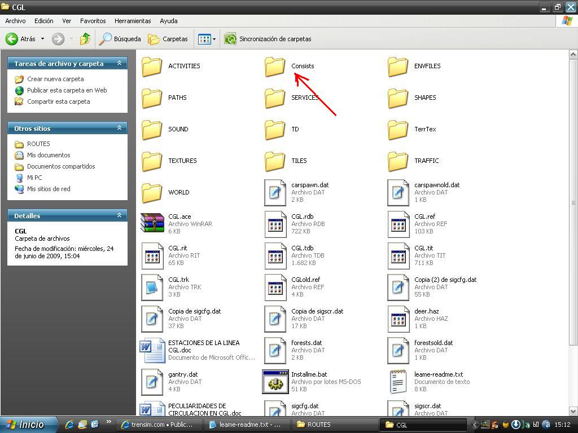Screen dimensions: 578x433
Task: Open the Favoritos menu
Action: [93, 21]
